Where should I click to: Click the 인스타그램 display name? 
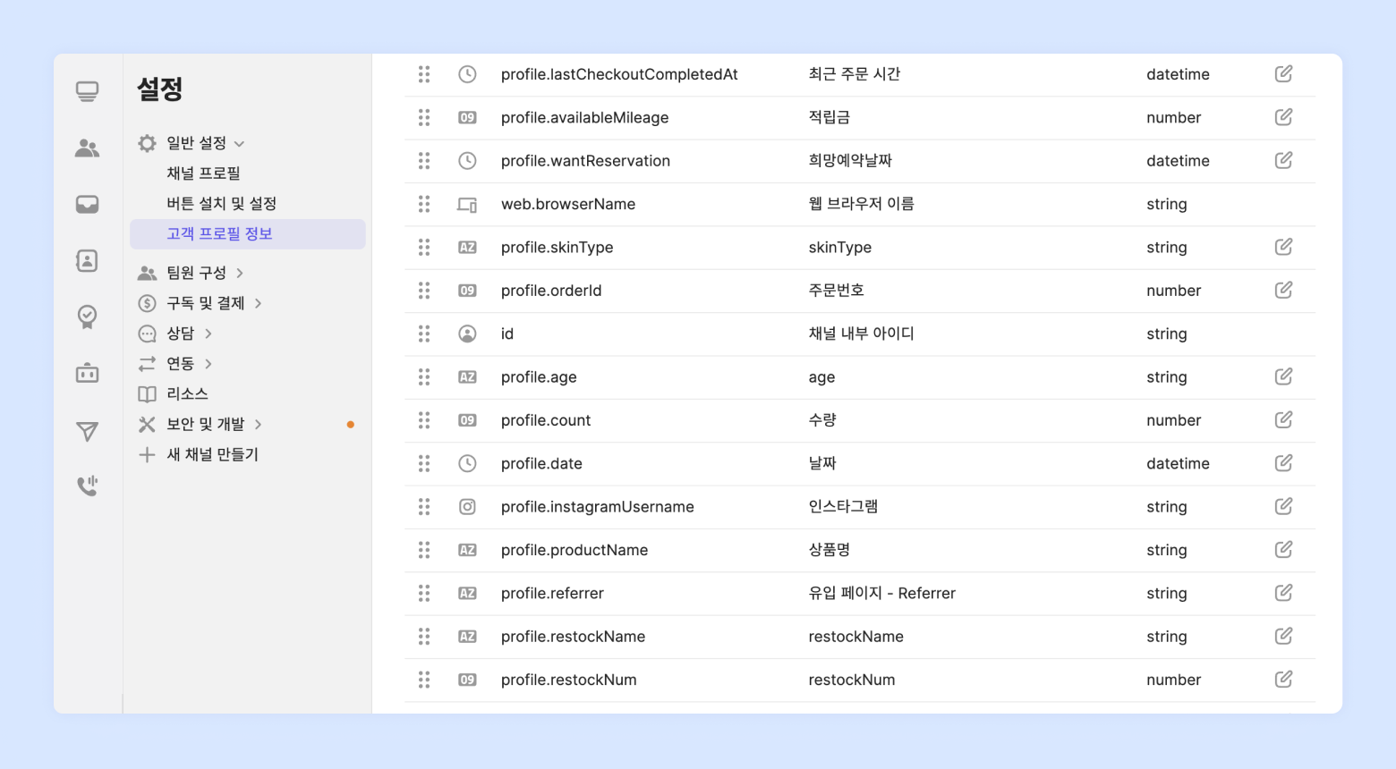tap(843, 507)
